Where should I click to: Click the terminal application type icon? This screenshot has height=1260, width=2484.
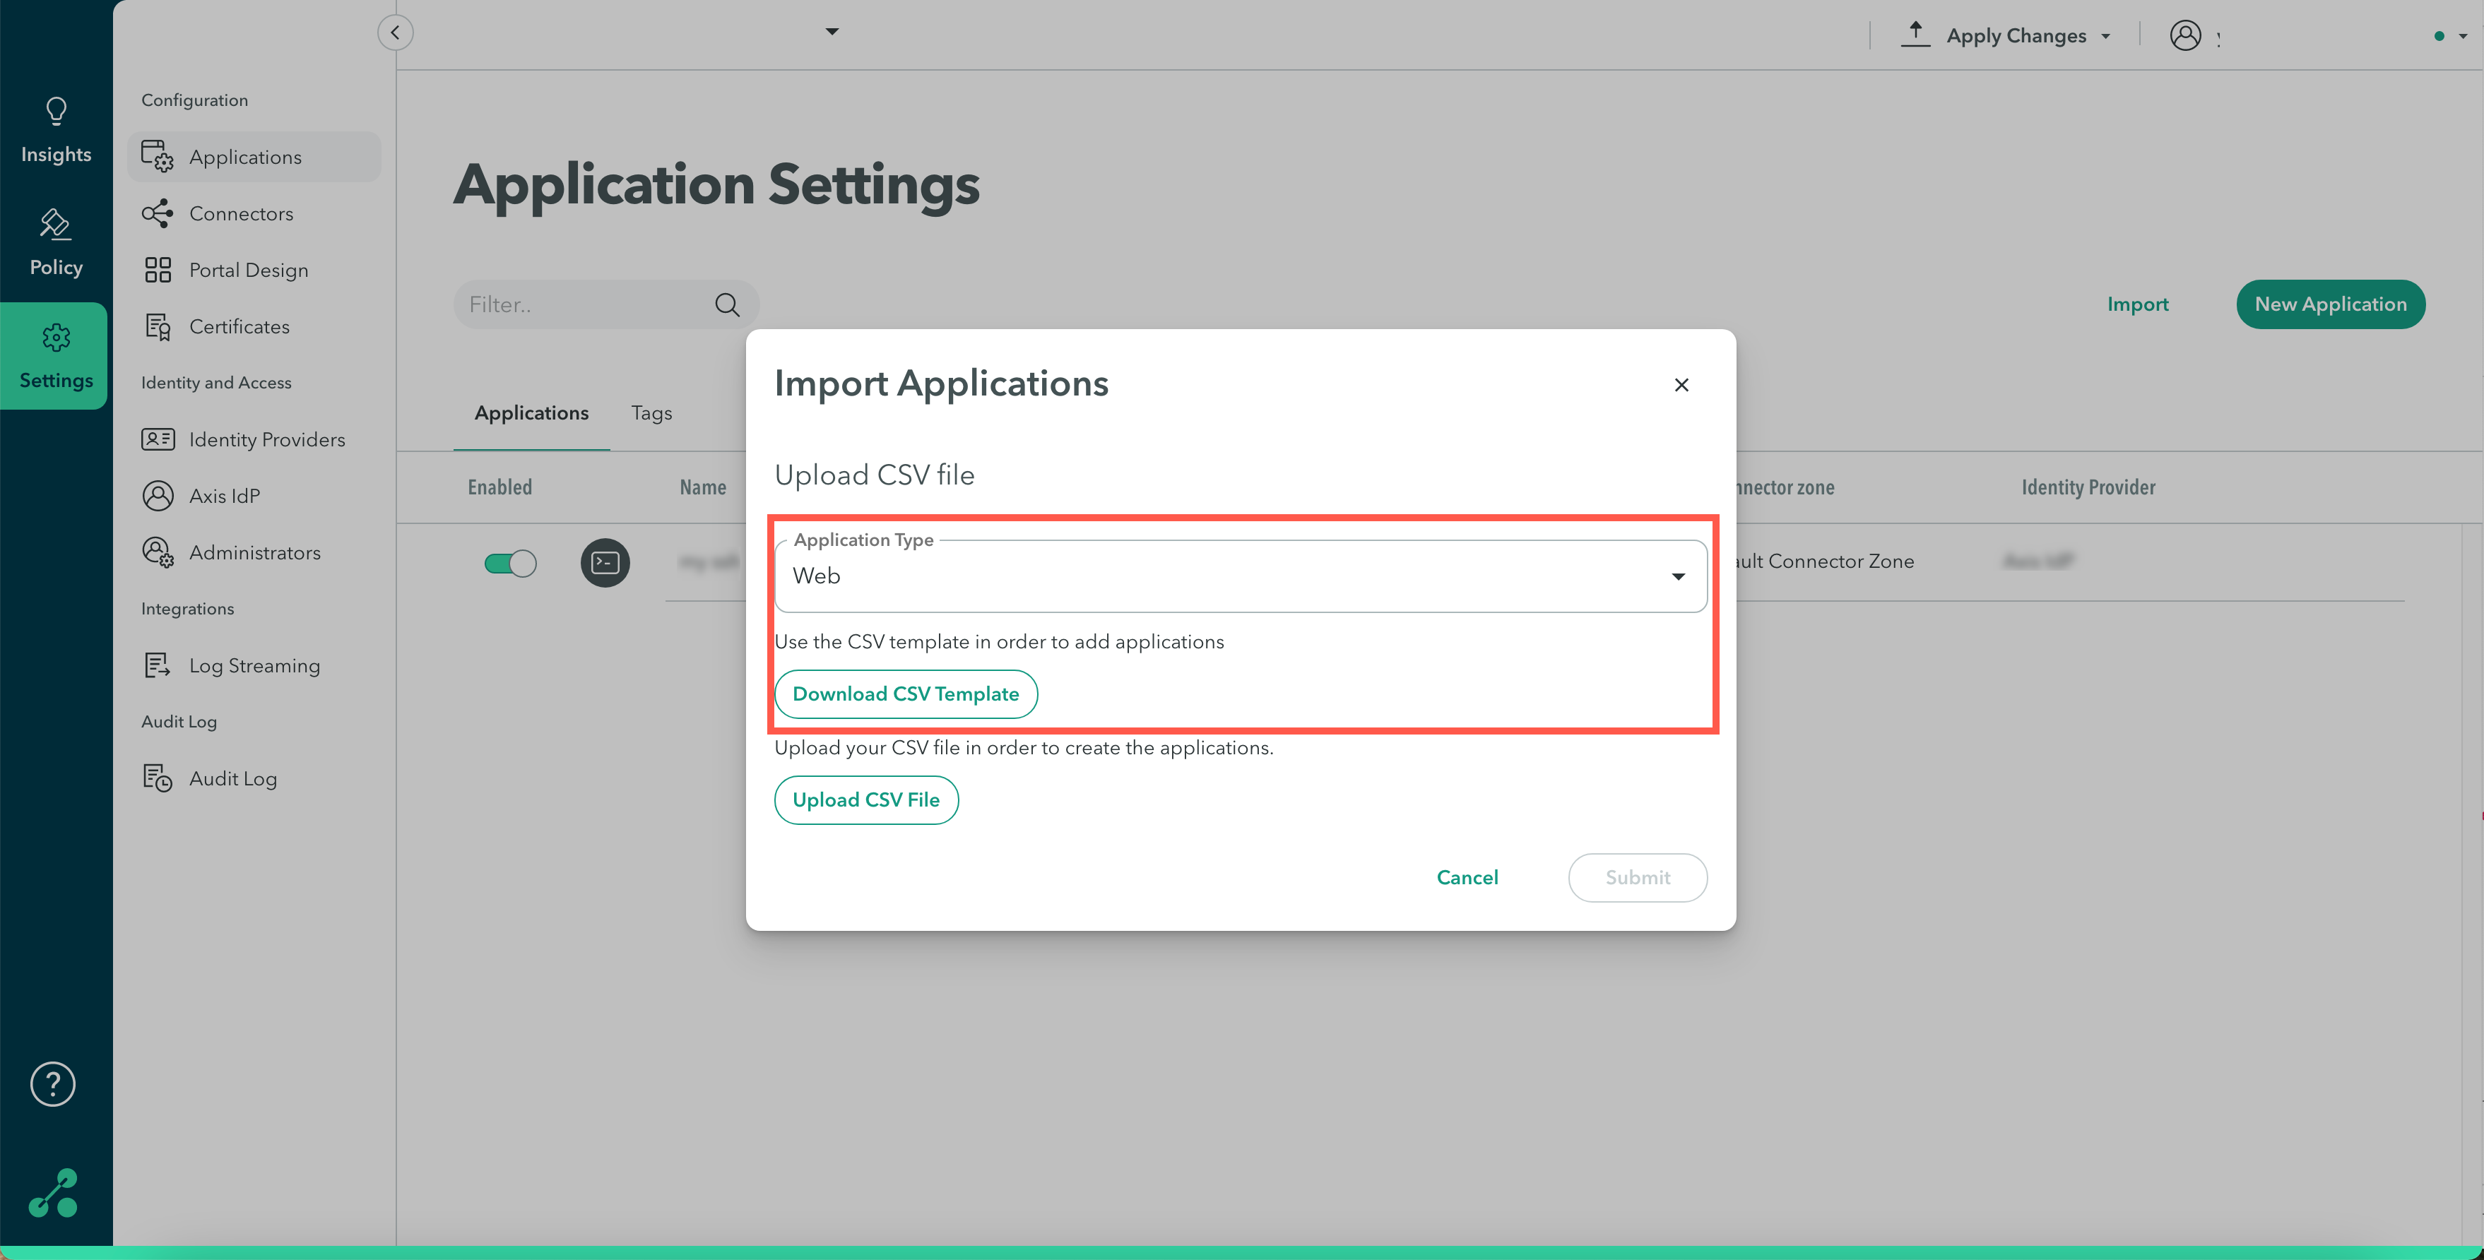point(605,562)
